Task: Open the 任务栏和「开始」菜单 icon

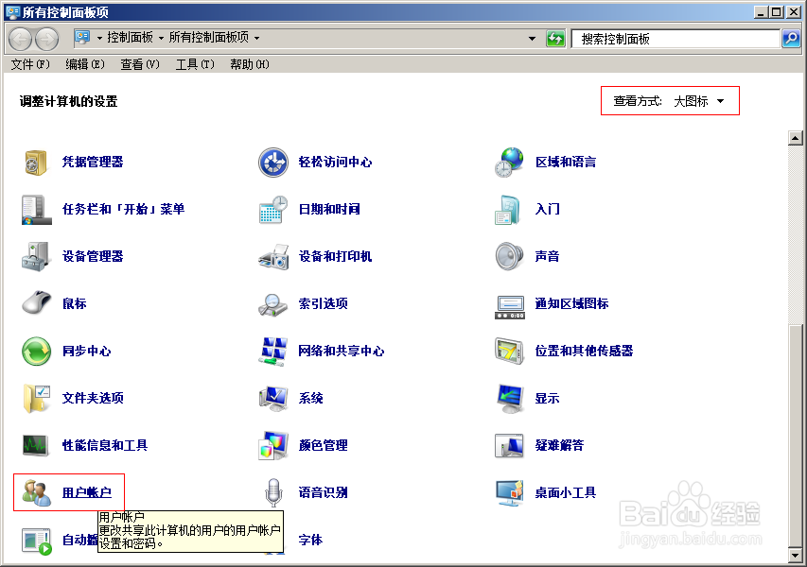Action: coord(37,210)
